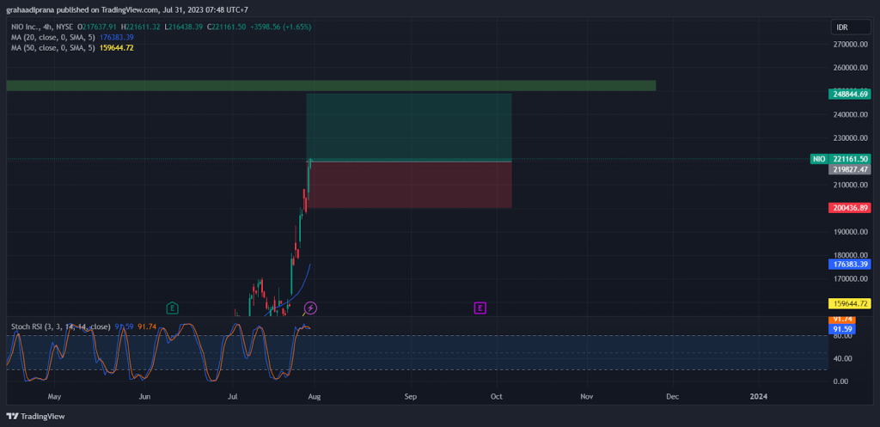Click the 2024 label on time axis

coord(759,397)
